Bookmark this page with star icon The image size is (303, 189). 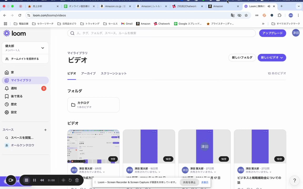pos(246,15)
